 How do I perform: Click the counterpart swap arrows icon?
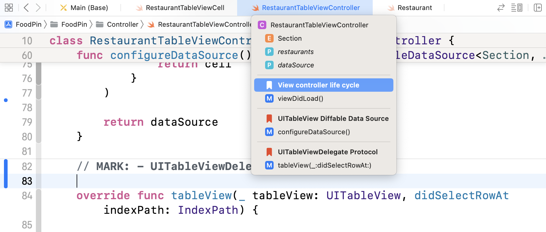[500, 8]
